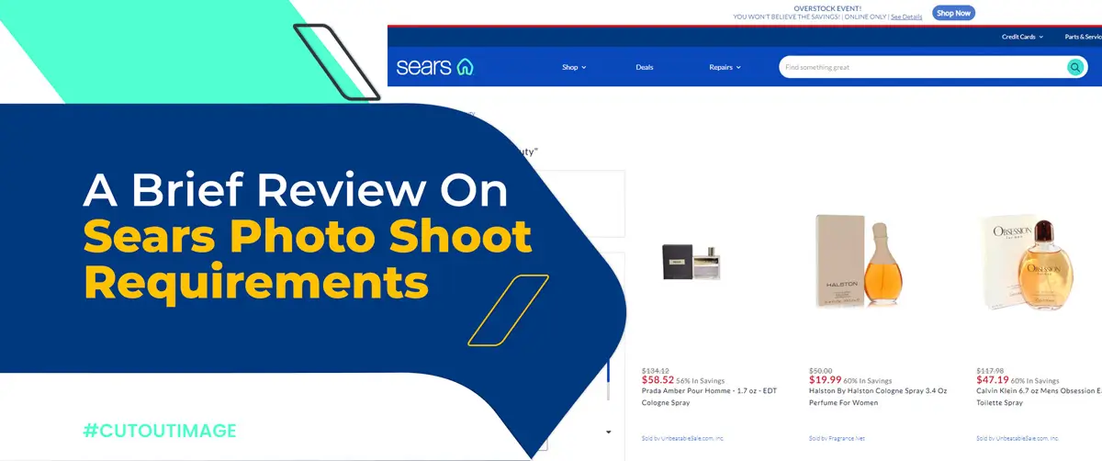1102x461 pixels.
Task: Open Calvin Klein Mens Obsession title link
Action: pos(1039,397)
